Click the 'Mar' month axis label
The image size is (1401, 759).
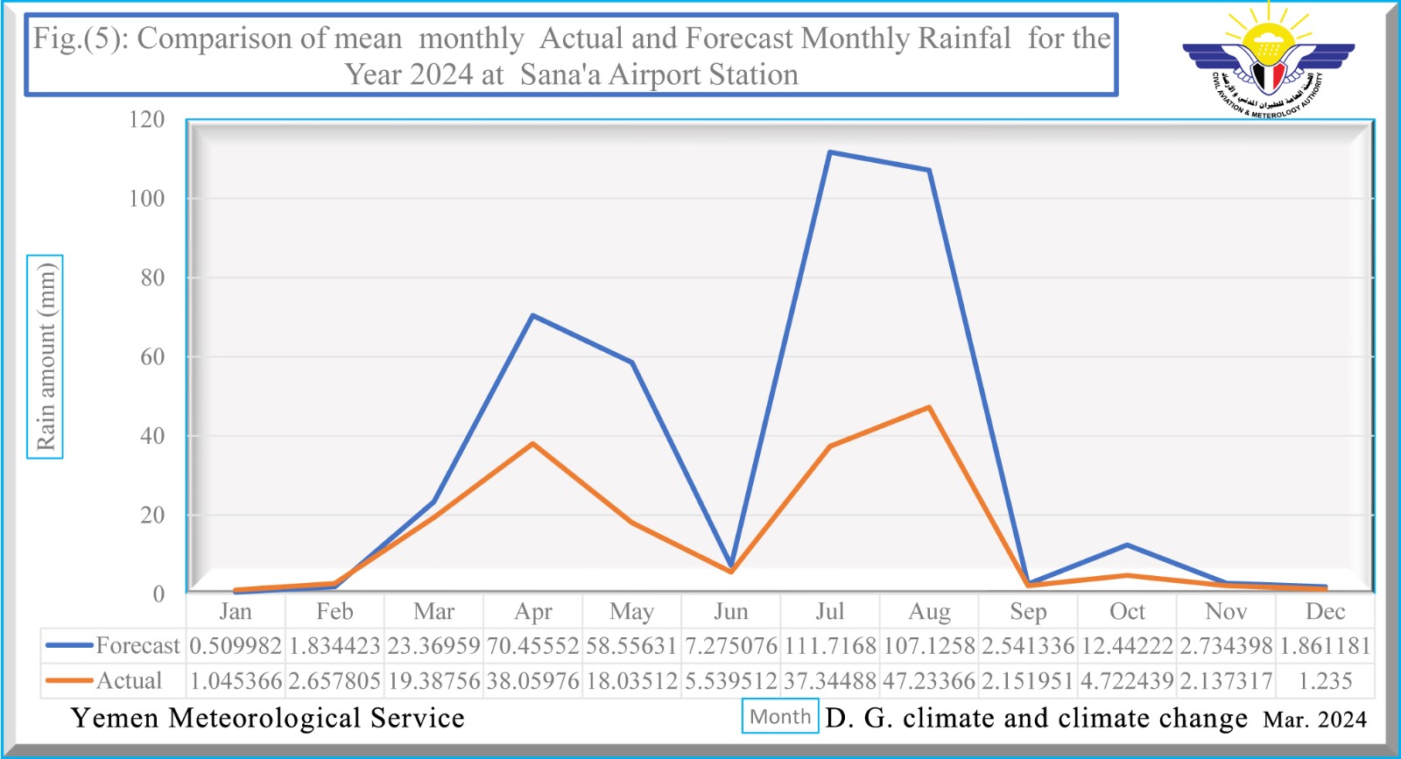point(433,611)
